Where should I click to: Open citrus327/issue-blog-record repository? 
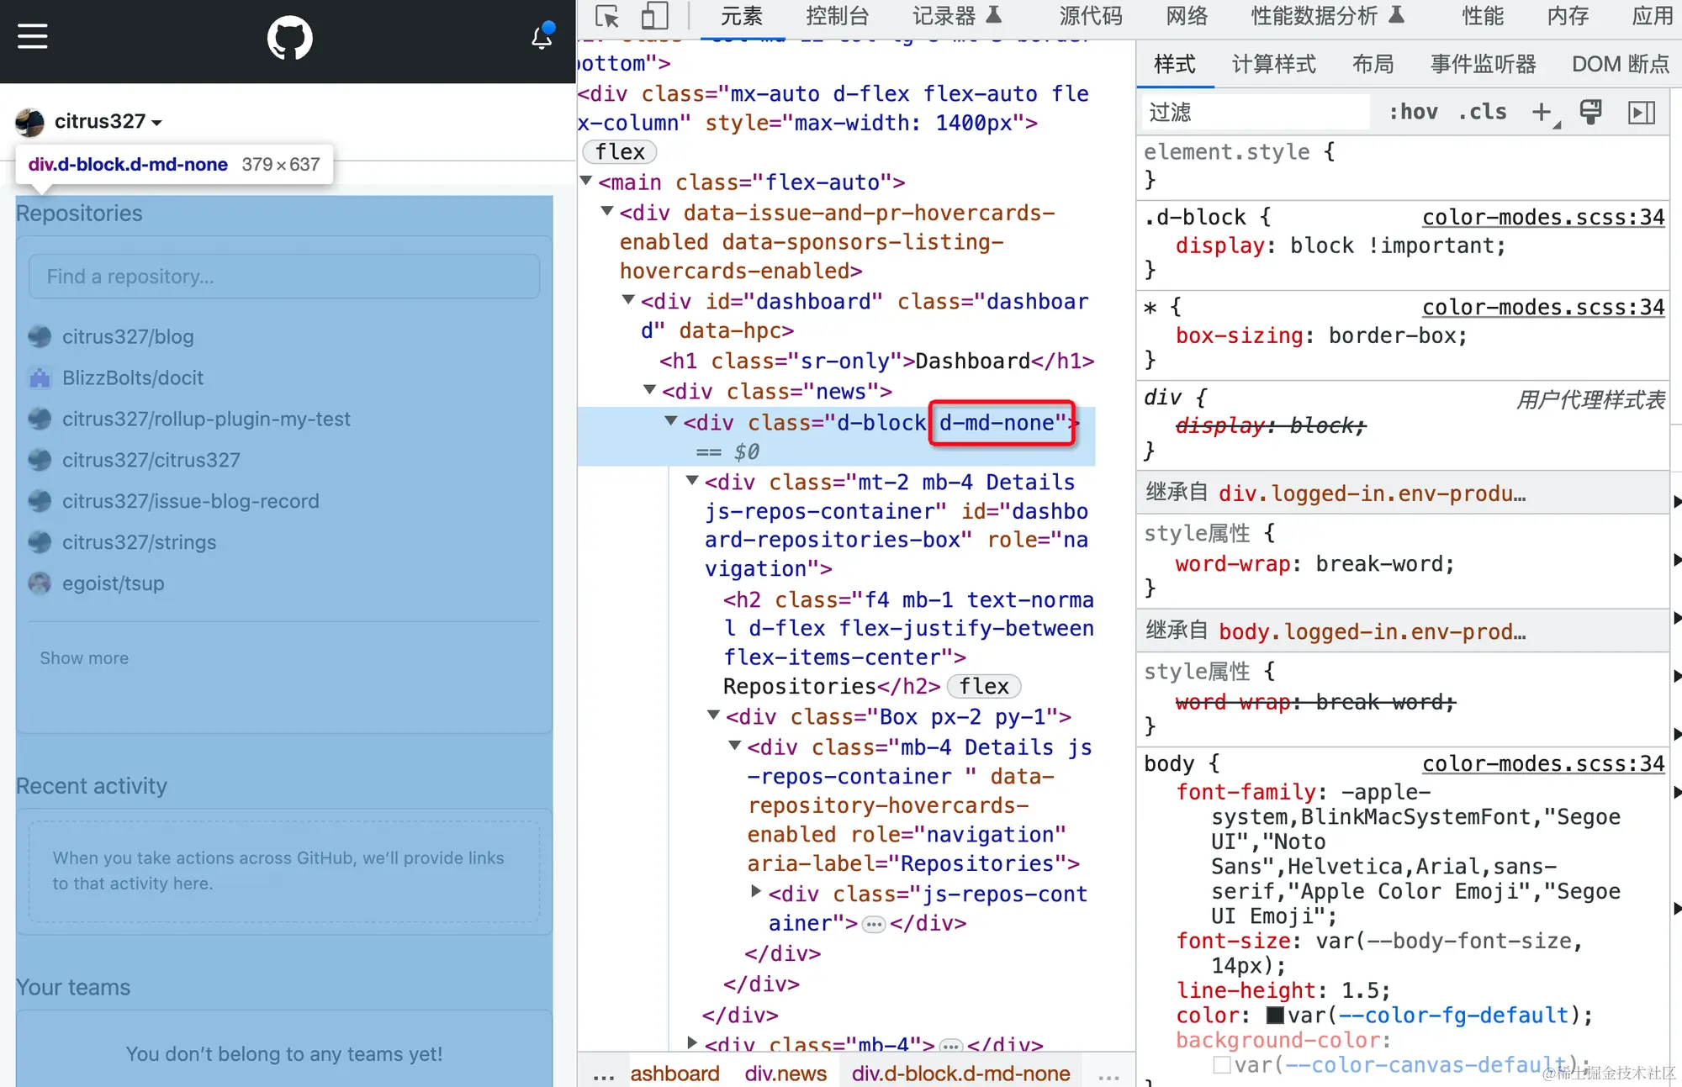pos(191,502)
